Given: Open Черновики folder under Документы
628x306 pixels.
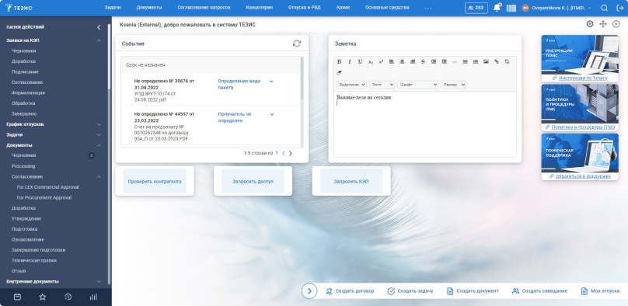Looking at the screenshot, I should 23,155.
